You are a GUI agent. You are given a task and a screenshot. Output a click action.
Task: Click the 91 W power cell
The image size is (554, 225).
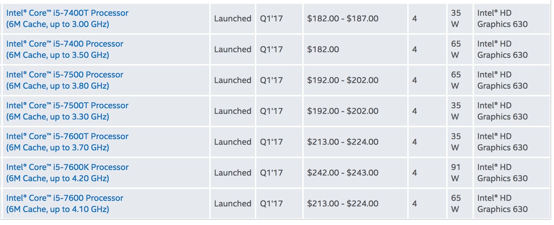[x=455, y=173]
